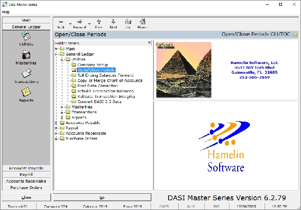Click the Fiscal 2015 status entry
Image resolution: width=301 pixels, height=210 pixels.
point(132,207)
